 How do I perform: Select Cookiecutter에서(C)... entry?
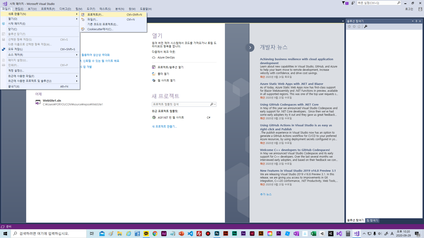113,29
